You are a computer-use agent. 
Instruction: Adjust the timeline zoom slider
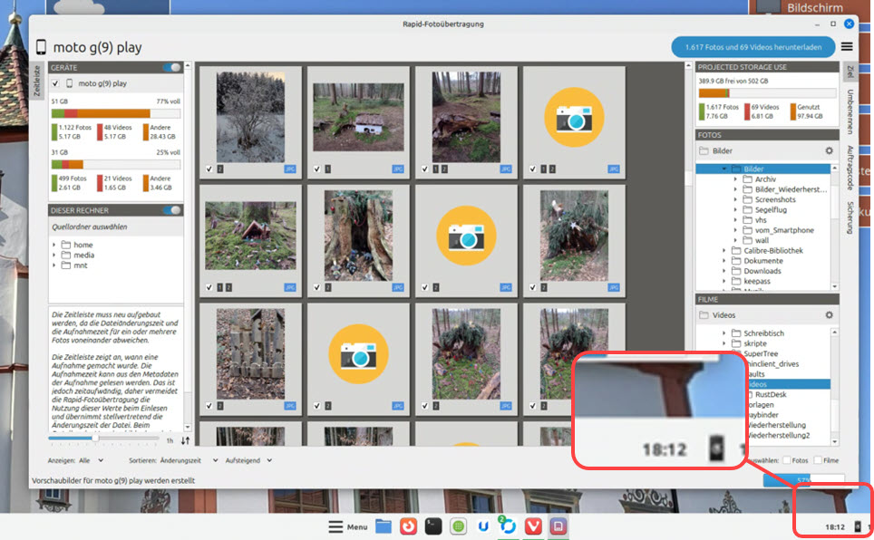coord(96,439)
